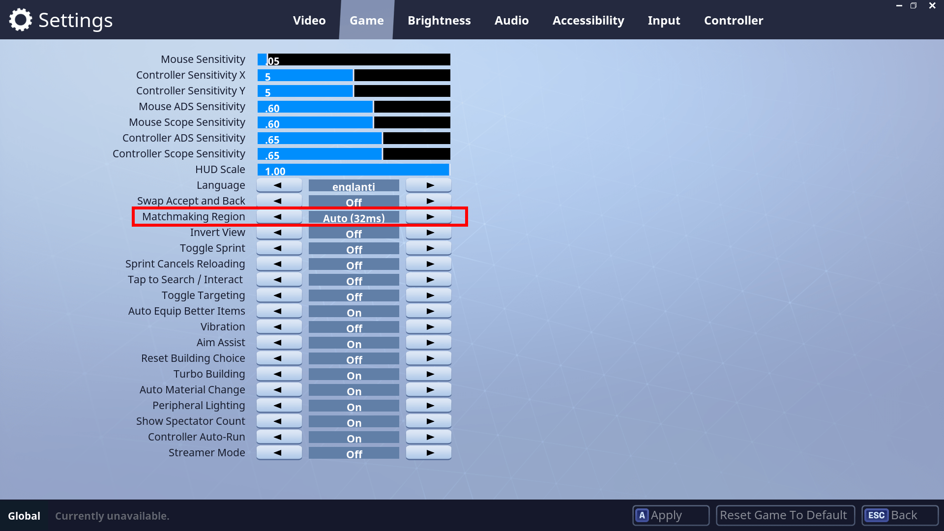The height and width of the screenshot is (531, 944).
Task: Click right arrow for Streamer Mode
Action: point(429,453)
